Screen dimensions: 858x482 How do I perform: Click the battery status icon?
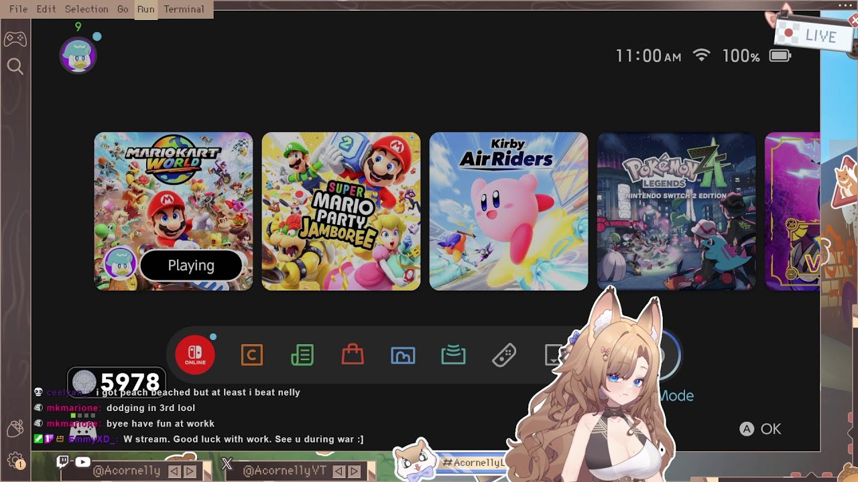click(780, 56)
